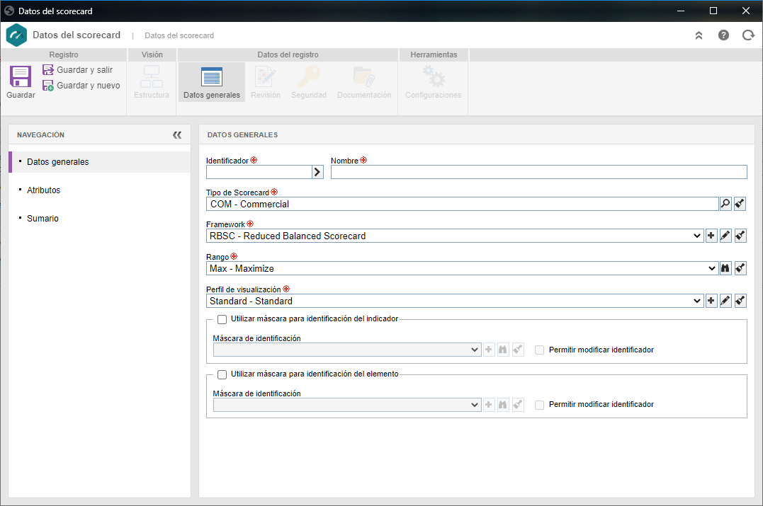Click the scorecard app logo icon
This screenshot has height=506, width=763.
pos(16,35)
